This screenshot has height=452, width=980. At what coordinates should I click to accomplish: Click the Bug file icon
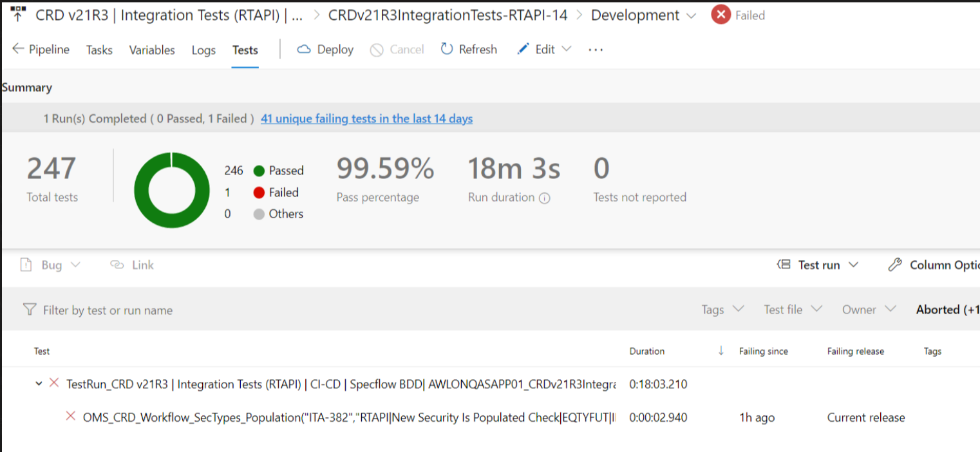point(26,265)
